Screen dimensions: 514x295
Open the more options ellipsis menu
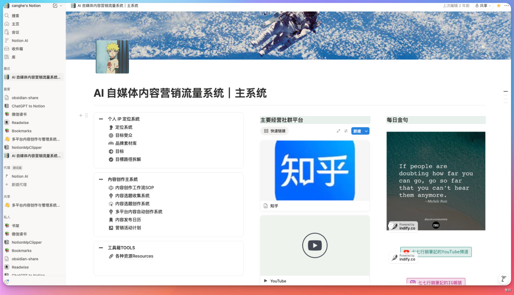pyautogui.click(x=506, y=6)
